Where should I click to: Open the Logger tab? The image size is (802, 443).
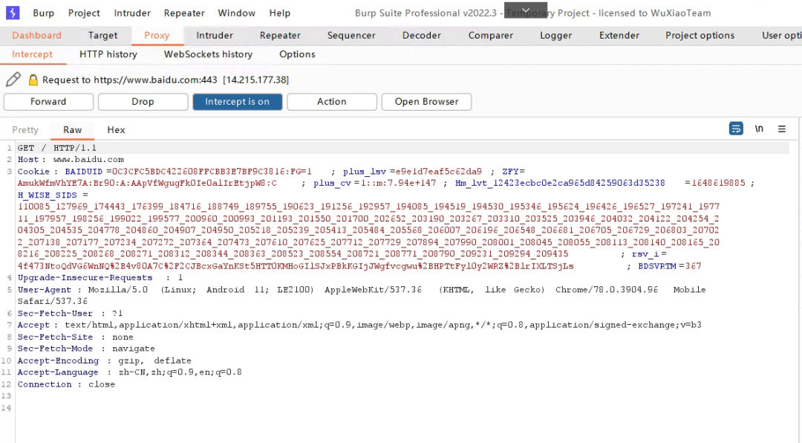[x=556, y=36]
